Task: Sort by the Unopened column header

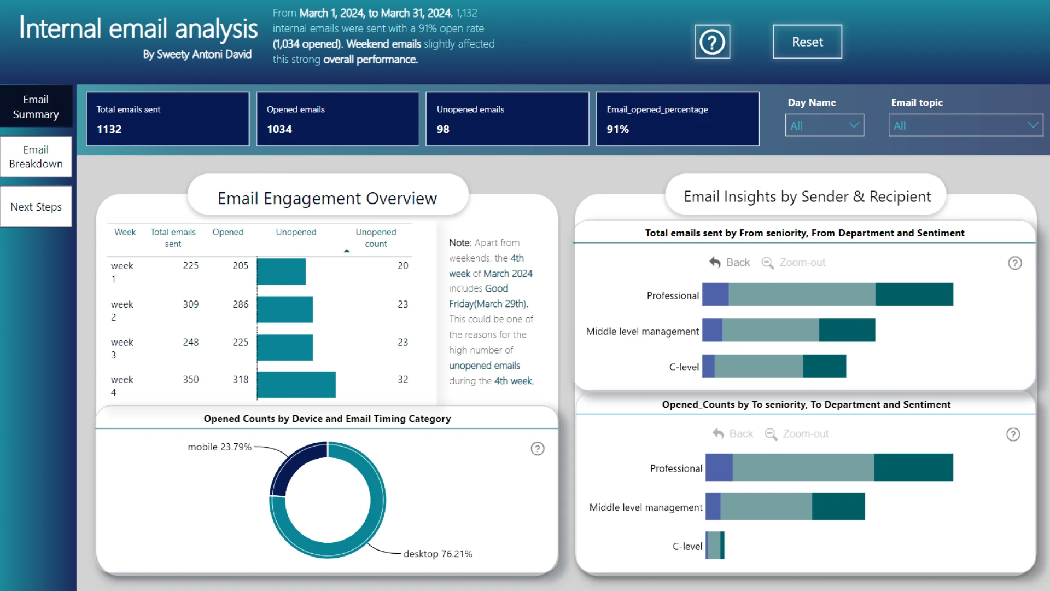Action: (x=296, y=232)
